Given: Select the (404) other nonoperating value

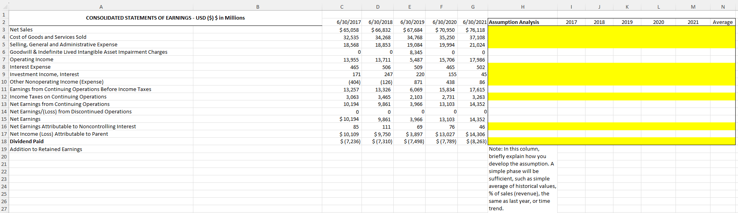Looking at the screenshot, I should coord(341,82).
